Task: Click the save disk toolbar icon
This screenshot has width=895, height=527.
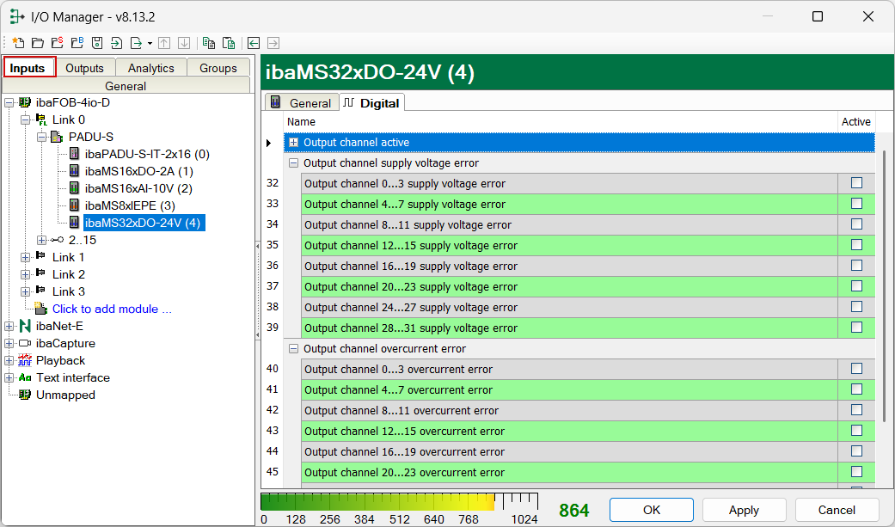Action: (x=97, y=42)
